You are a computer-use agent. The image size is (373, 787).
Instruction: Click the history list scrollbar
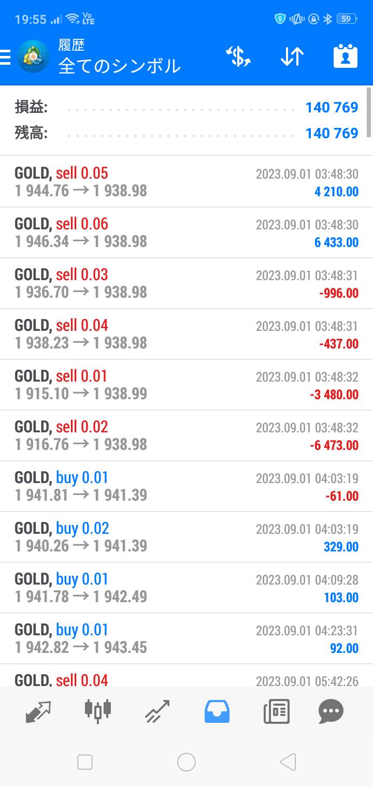coord(369,112)
